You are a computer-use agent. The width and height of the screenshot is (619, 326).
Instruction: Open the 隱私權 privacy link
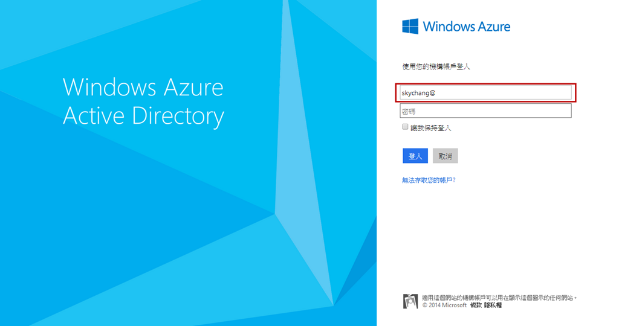(493, 305)
